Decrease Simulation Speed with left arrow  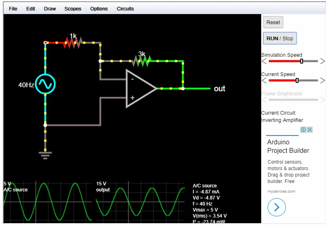click(264, 61)
